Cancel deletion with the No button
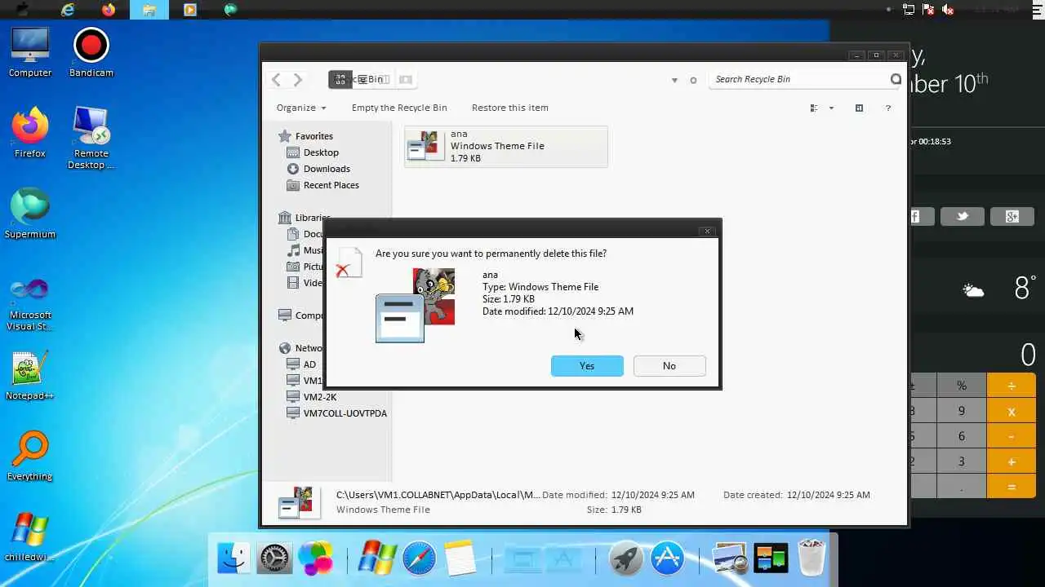Screen dimensions: 1045x587 pos(669,366)
